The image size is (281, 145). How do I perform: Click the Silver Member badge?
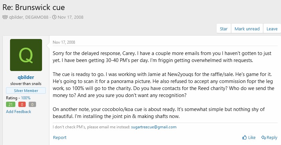coord(26,91)
